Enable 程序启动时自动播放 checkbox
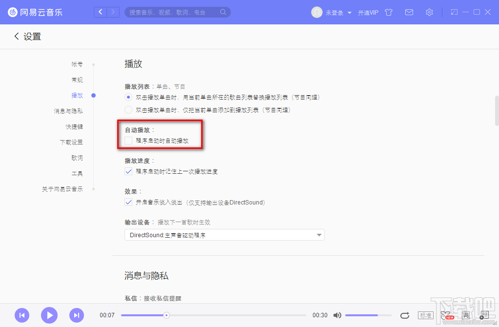This screenshot has height=327, width=499. point(128,141)
